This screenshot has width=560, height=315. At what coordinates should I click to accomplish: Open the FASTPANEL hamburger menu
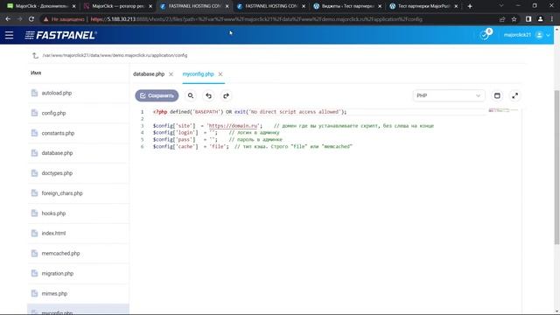[9, 35]
